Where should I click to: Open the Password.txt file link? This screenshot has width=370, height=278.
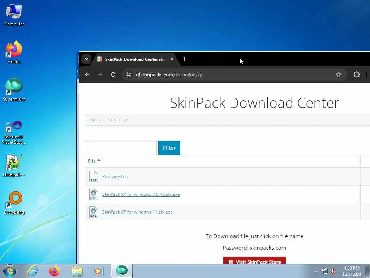[x=115, y=177]
